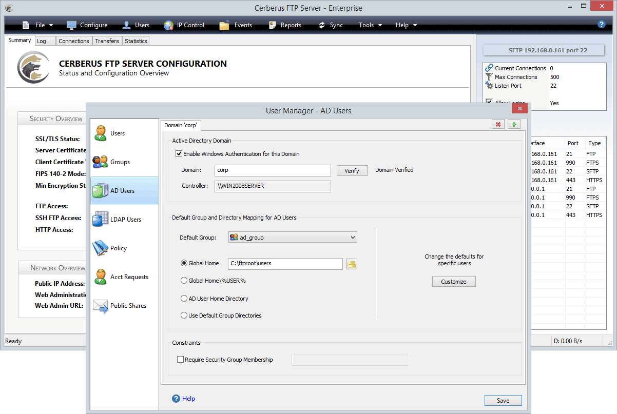This screenshot has width=617, height=414.
Task: Open the Default Group dropdown
Action: coord(293,238)
